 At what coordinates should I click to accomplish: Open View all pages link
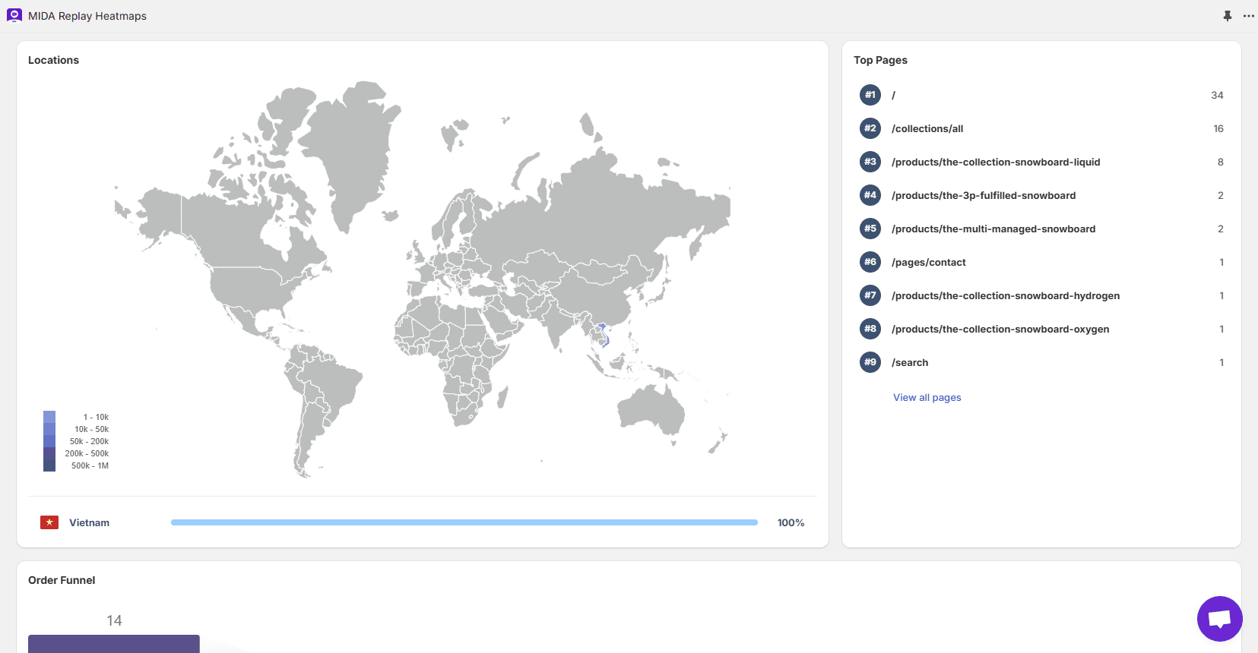click(x=927, y=397)
